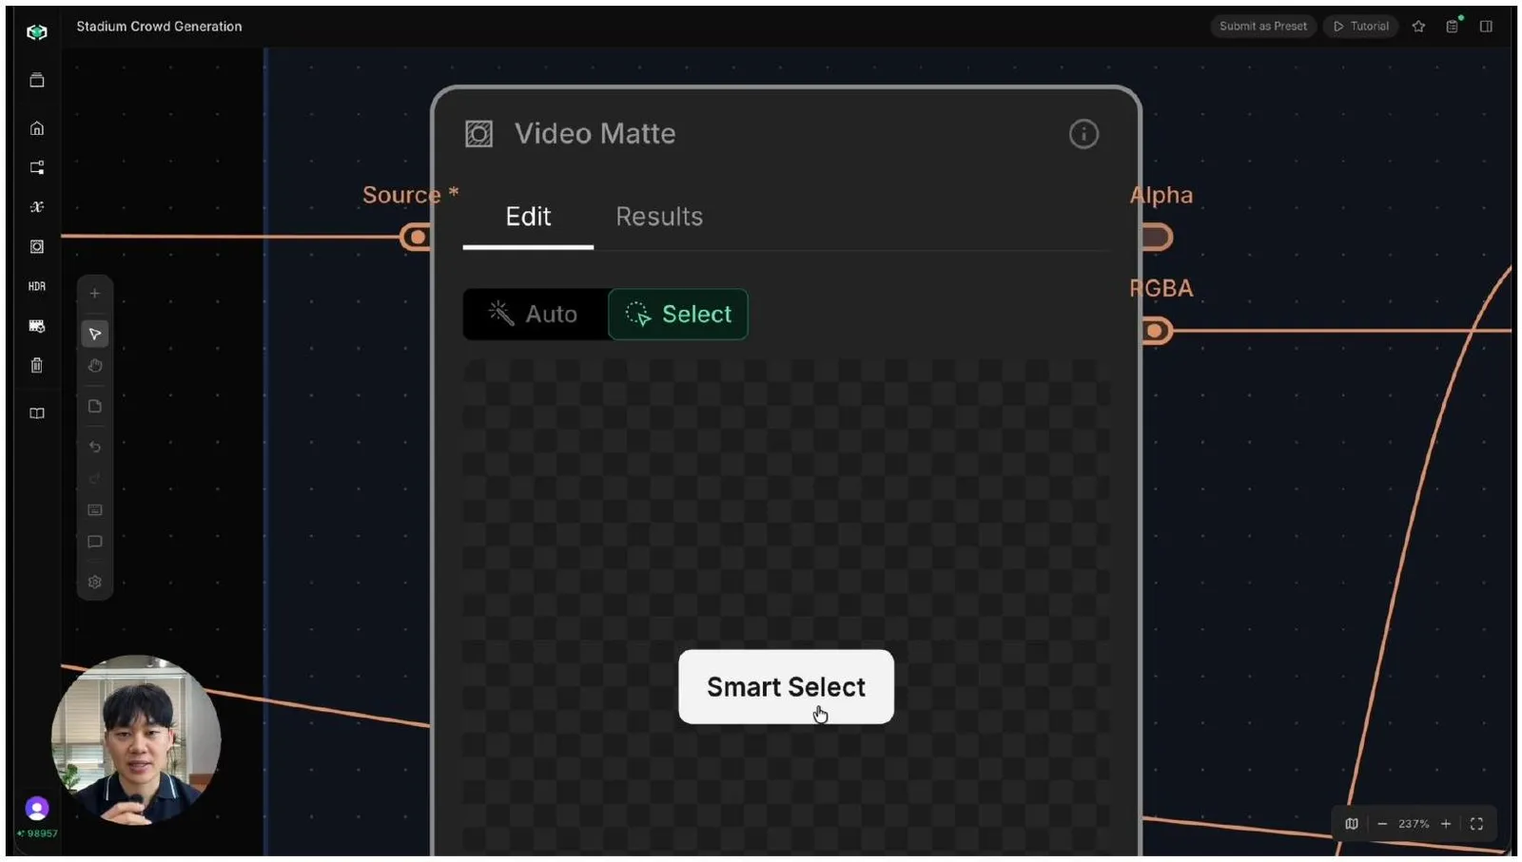Click the plus add-node tool in floating toolbar
Viewport: 1522px width, 862px height.
pos(95,294)
